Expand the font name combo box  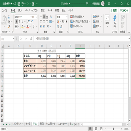point(31,17)
